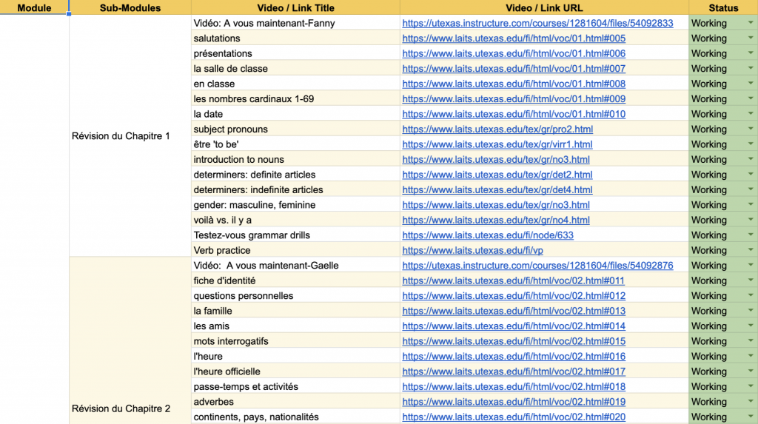The image size is (758, 424).
Task: Select the Sub-Modules column header
Action: (x=130, y=7)
